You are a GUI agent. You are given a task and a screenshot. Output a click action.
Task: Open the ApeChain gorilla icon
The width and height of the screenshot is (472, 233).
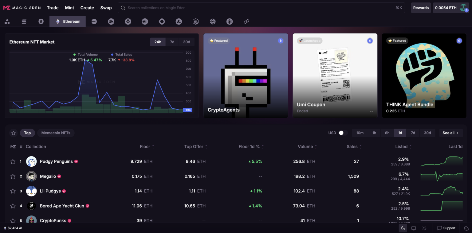tap(111, 21)
